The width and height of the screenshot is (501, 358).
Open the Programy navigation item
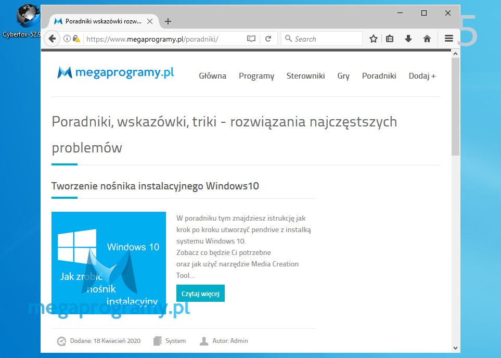pyautogui.click(x=256, y=76)
